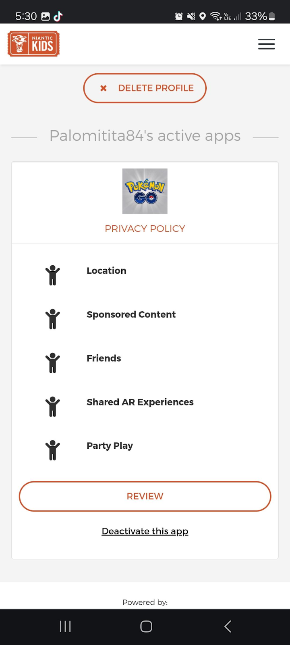Select the Friends permission label
This screenshot has height=645, width=290.
pyautogui.click(x=104, y=358)
